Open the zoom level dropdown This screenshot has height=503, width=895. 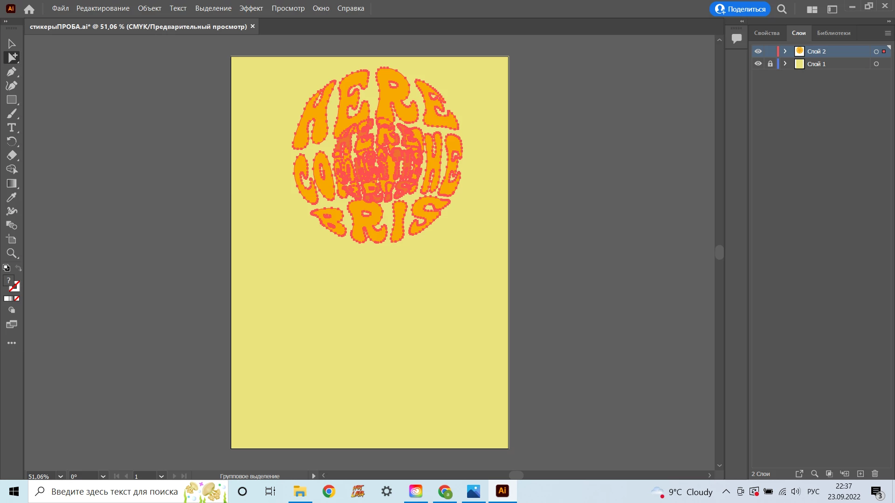[x=60, y=476]
